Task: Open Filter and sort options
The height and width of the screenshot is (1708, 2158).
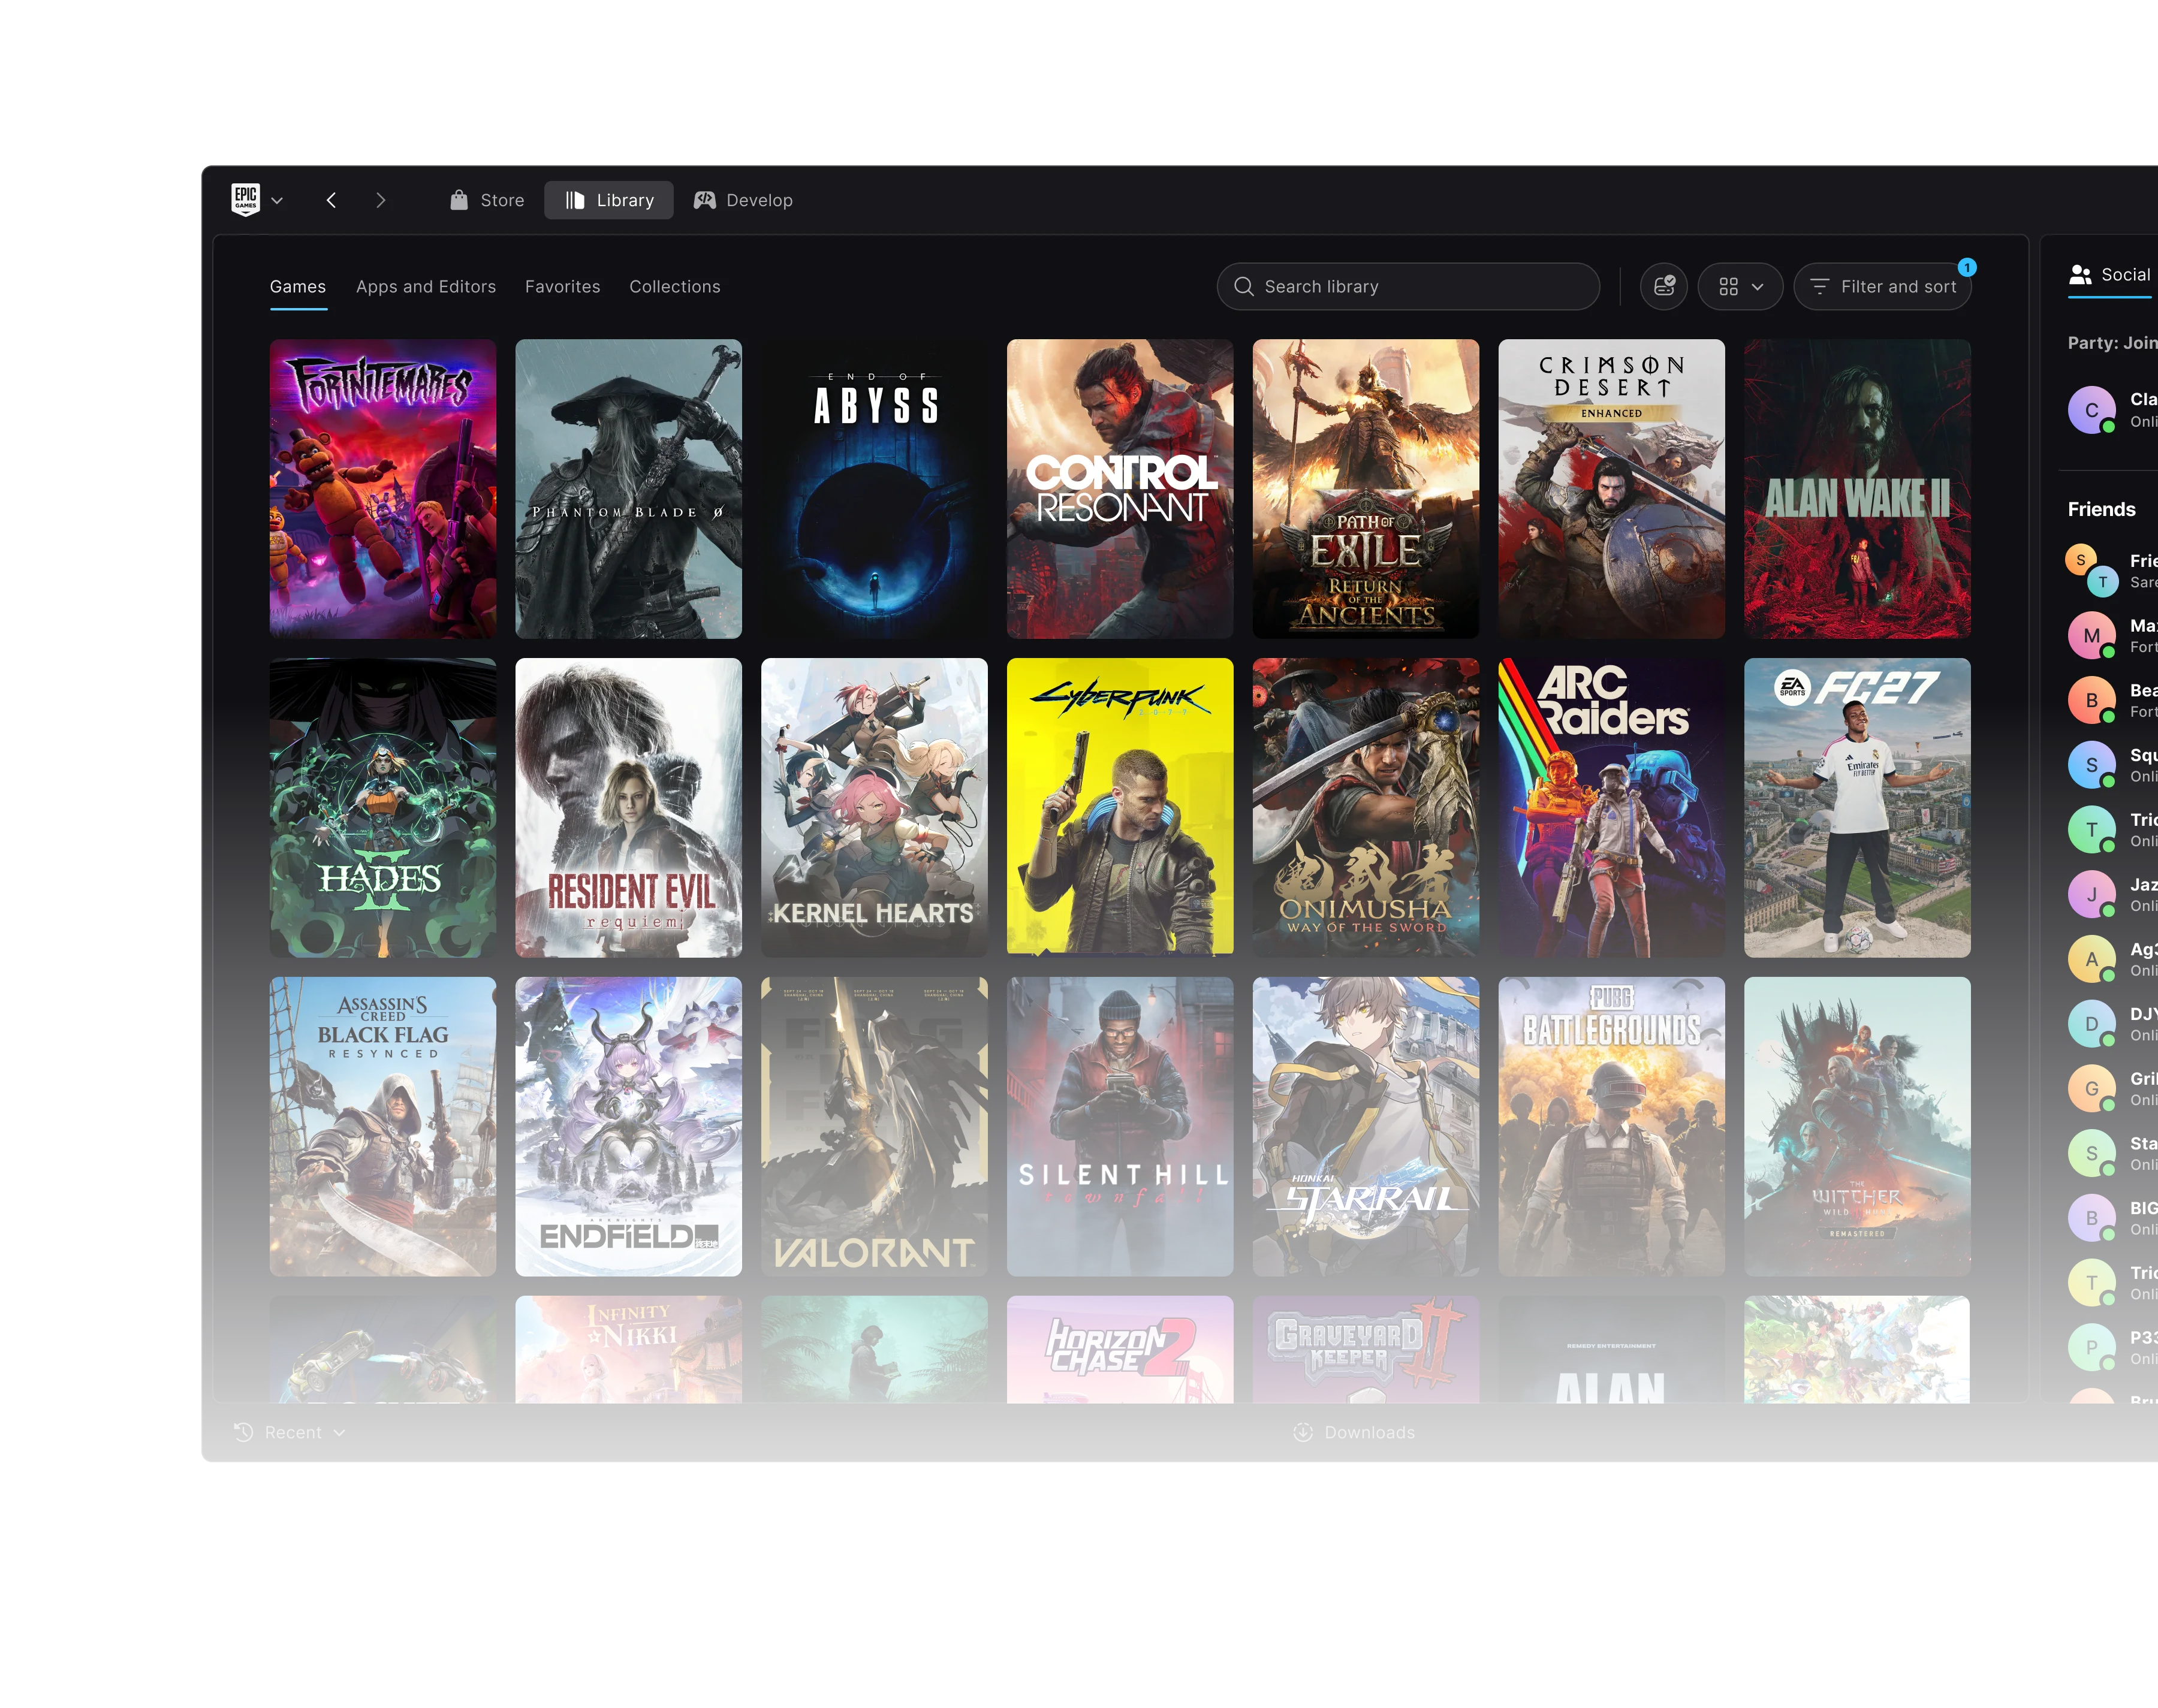Action: (1883, 286)
